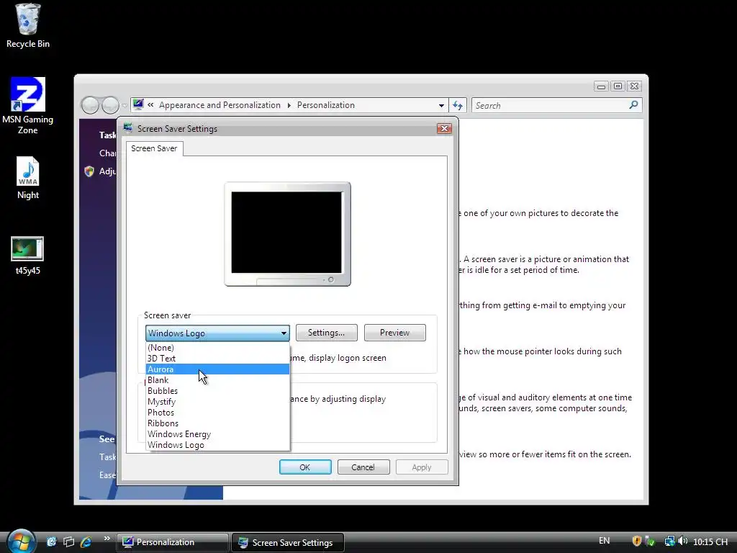Screen dimensions: 737x553
Task: Expand the Appearance and Personalization breadcrumb arrow
Action: [x=289, y=105]
